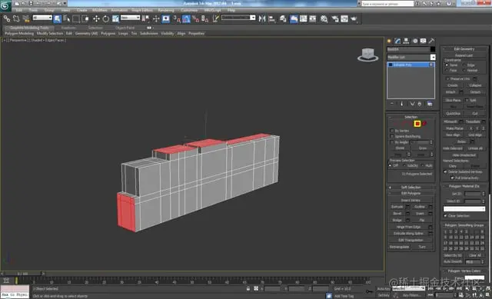492x299 pixels.
Task: Select the Normal constraint radio button
Action: click(x=464, y=70)
